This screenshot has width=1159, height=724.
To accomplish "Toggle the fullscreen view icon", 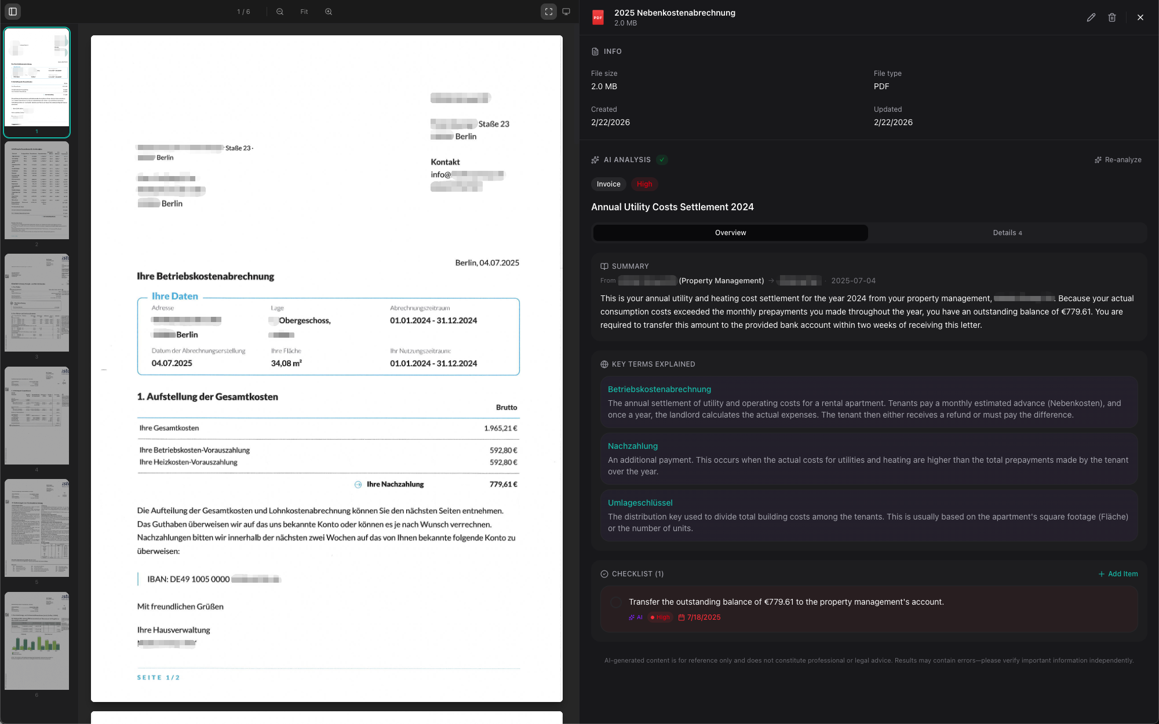I will pos(548,12).
